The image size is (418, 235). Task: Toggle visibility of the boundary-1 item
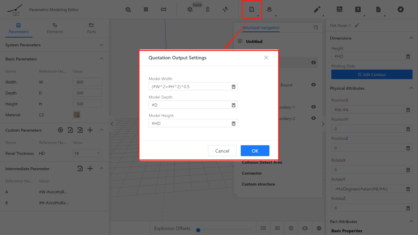pyautogui.click(x=313, y=107)
